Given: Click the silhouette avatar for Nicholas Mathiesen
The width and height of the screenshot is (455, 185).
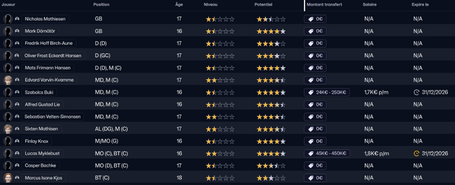Looking at the screenshot, I should click(x=7, y=19).
